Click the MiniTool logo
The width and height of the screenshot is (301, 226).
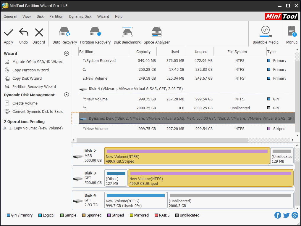point(281,16)
